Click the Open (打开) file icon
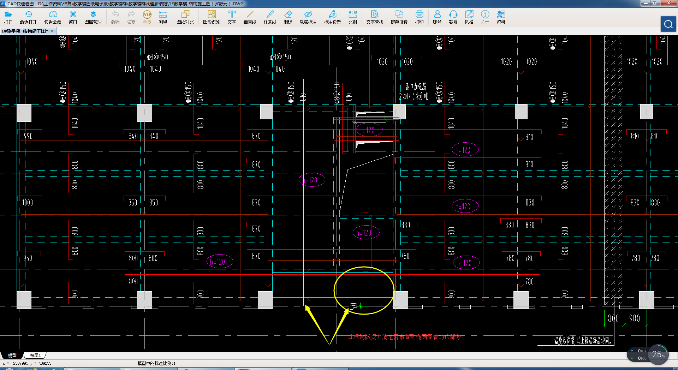 [x=8, y=17]
